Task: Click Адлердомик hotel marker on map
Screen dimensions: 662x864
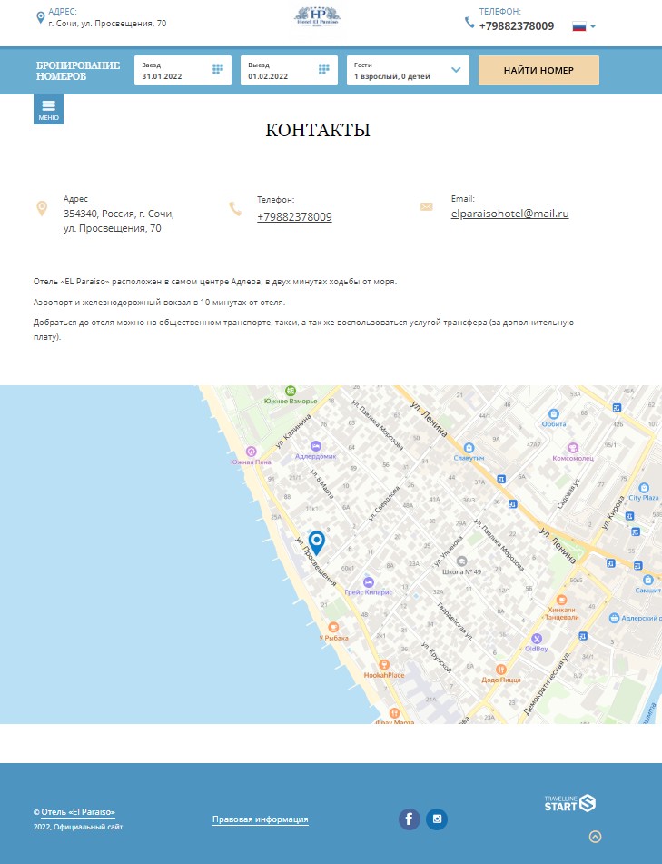Action: tap(316, 446)
